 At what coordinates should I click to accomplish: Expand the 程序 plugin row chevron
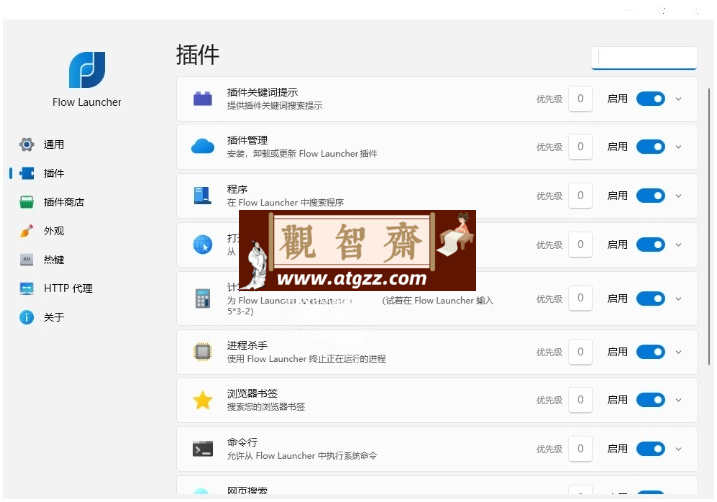[x=678, y=195]
